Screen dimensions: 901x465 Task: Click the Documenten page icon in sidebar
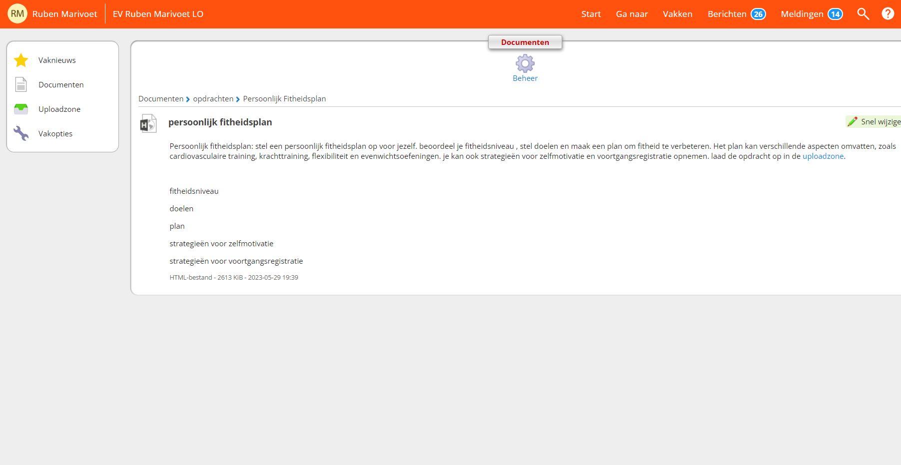click(x=21, y=85)
